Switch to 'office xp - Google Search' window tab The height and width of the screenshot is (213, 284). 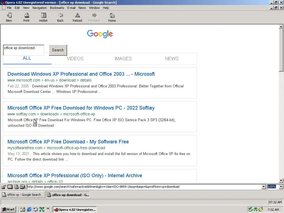pyautogui.click(x=22, y=195)
